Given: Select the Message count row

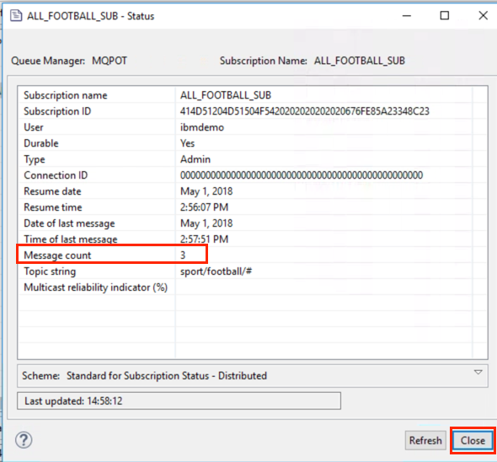Looking at the screenshot, I should pyautogui.click(x=253, y=255).
